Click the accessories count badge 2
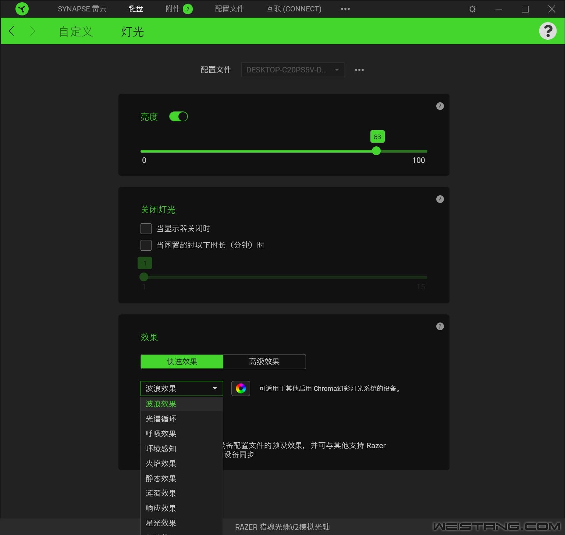This screenshot has width=565, height=535. coord(188,9)
